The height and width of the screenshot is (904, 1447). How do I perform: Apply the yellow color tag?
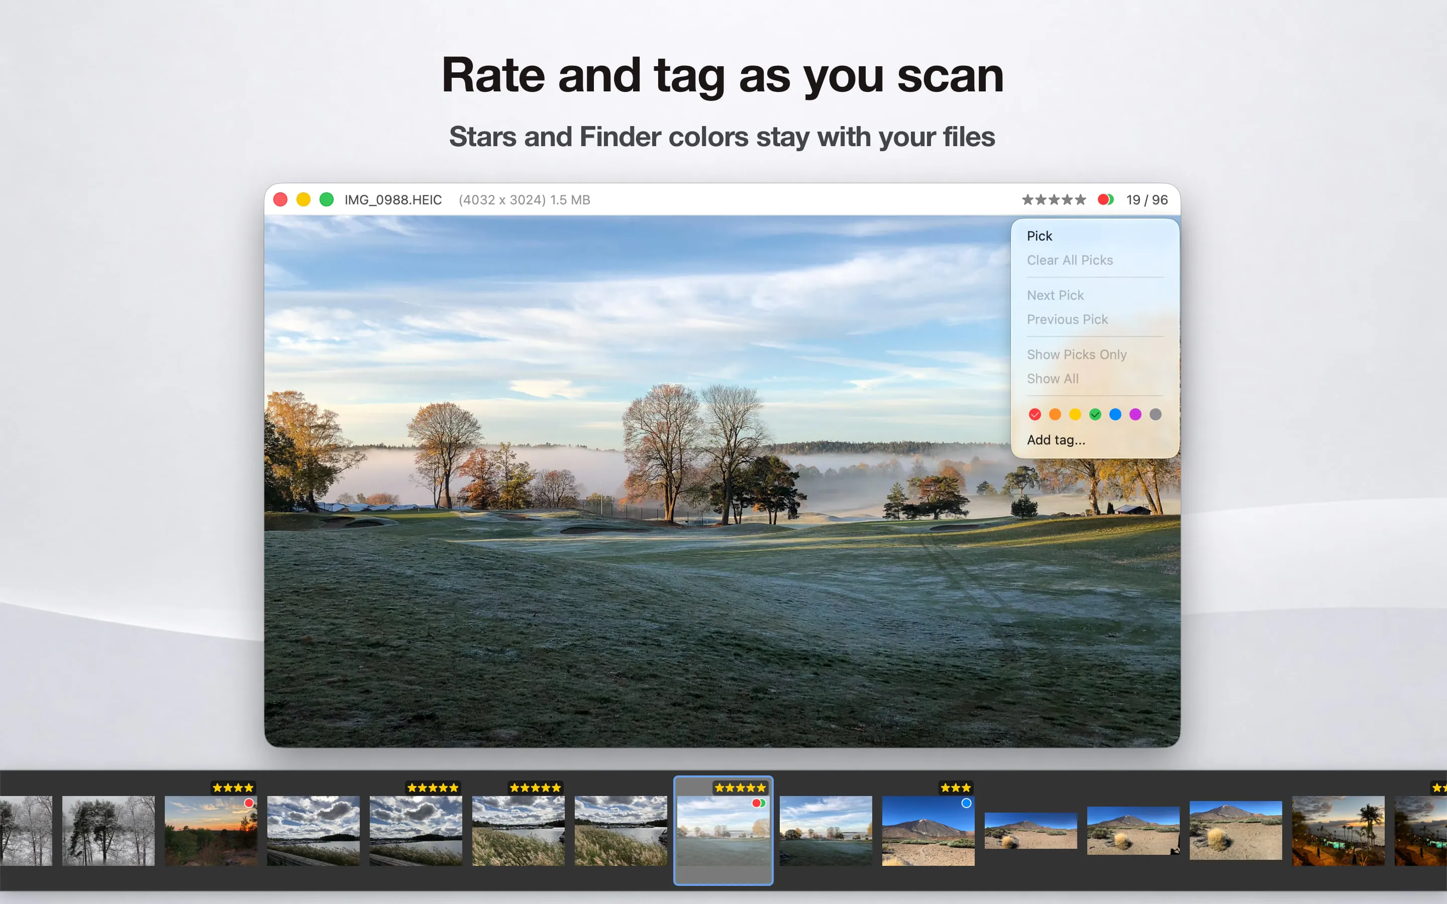pyautogui.click(x=1075, y=414)
